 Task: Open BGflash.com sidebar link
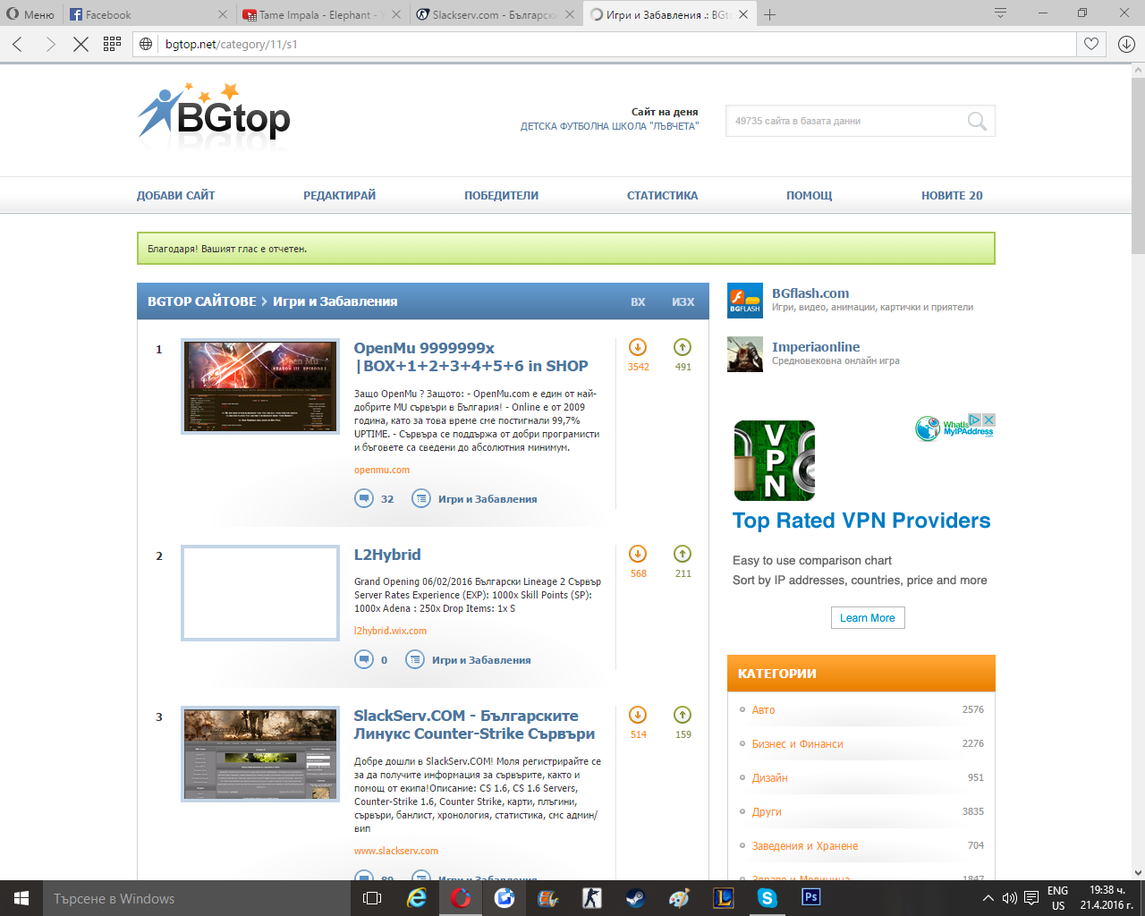[x=810, y=293]
